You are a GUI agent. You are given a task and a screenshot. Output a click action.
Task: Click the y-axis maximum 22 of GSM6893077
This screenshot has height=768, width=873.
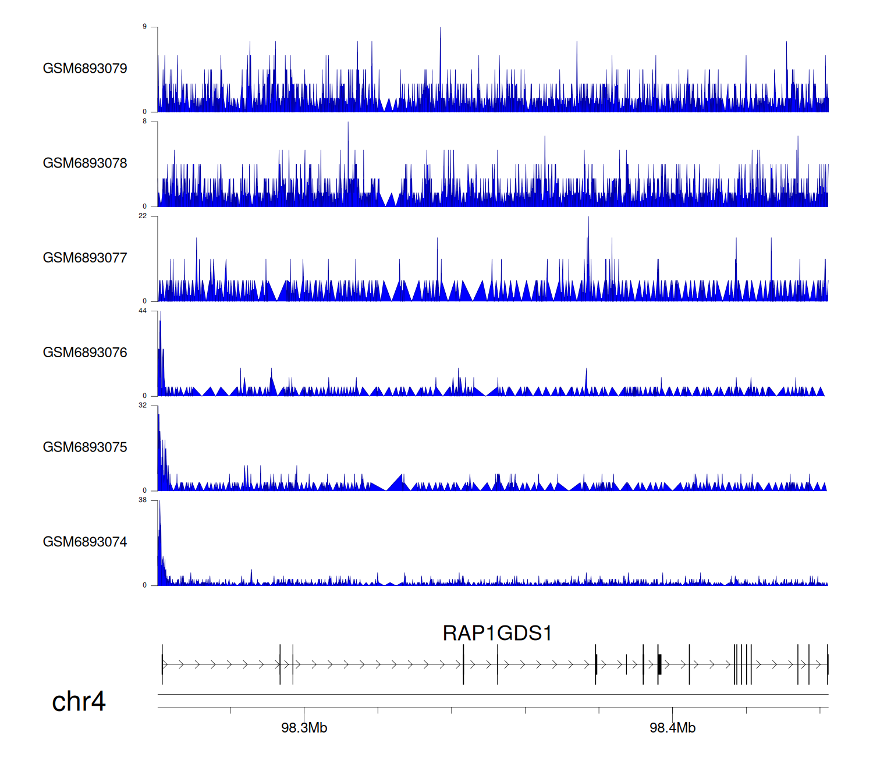[x=143, y=216]
